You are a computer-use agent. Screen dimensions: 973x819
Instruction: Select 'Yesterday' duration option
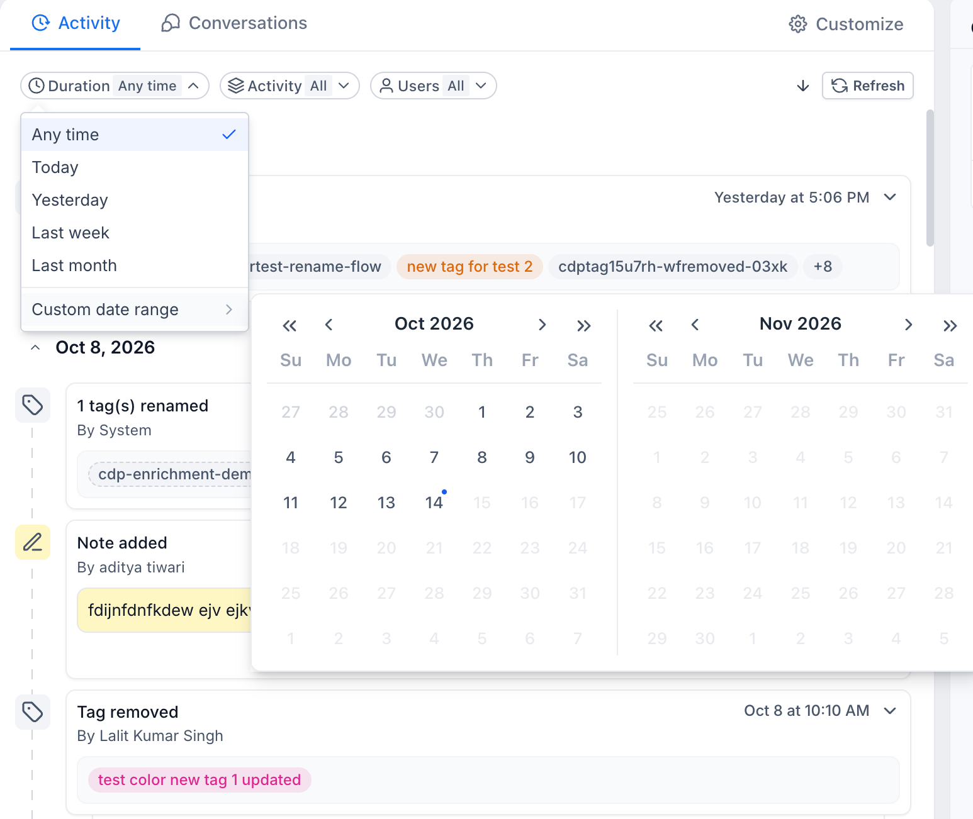pos(135,200)
